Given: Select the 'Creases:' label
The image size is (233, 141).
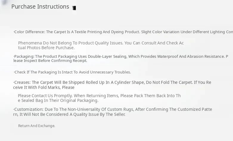Looking at the screenshot, I should pyautogui.click(x=22, y=82).
